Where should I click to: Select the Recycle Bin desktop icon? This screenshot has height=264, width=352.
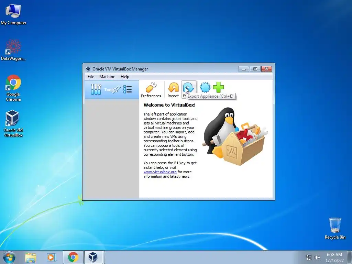(335, 228)
